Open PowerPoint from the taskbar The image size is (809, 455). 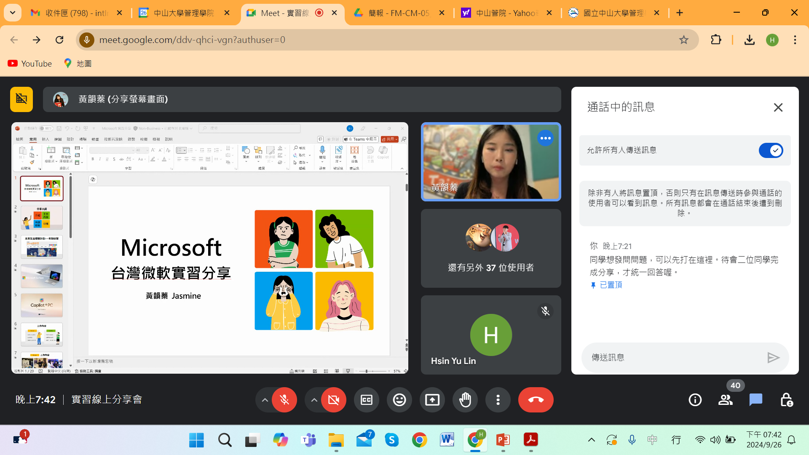click(x=503, y=440)
